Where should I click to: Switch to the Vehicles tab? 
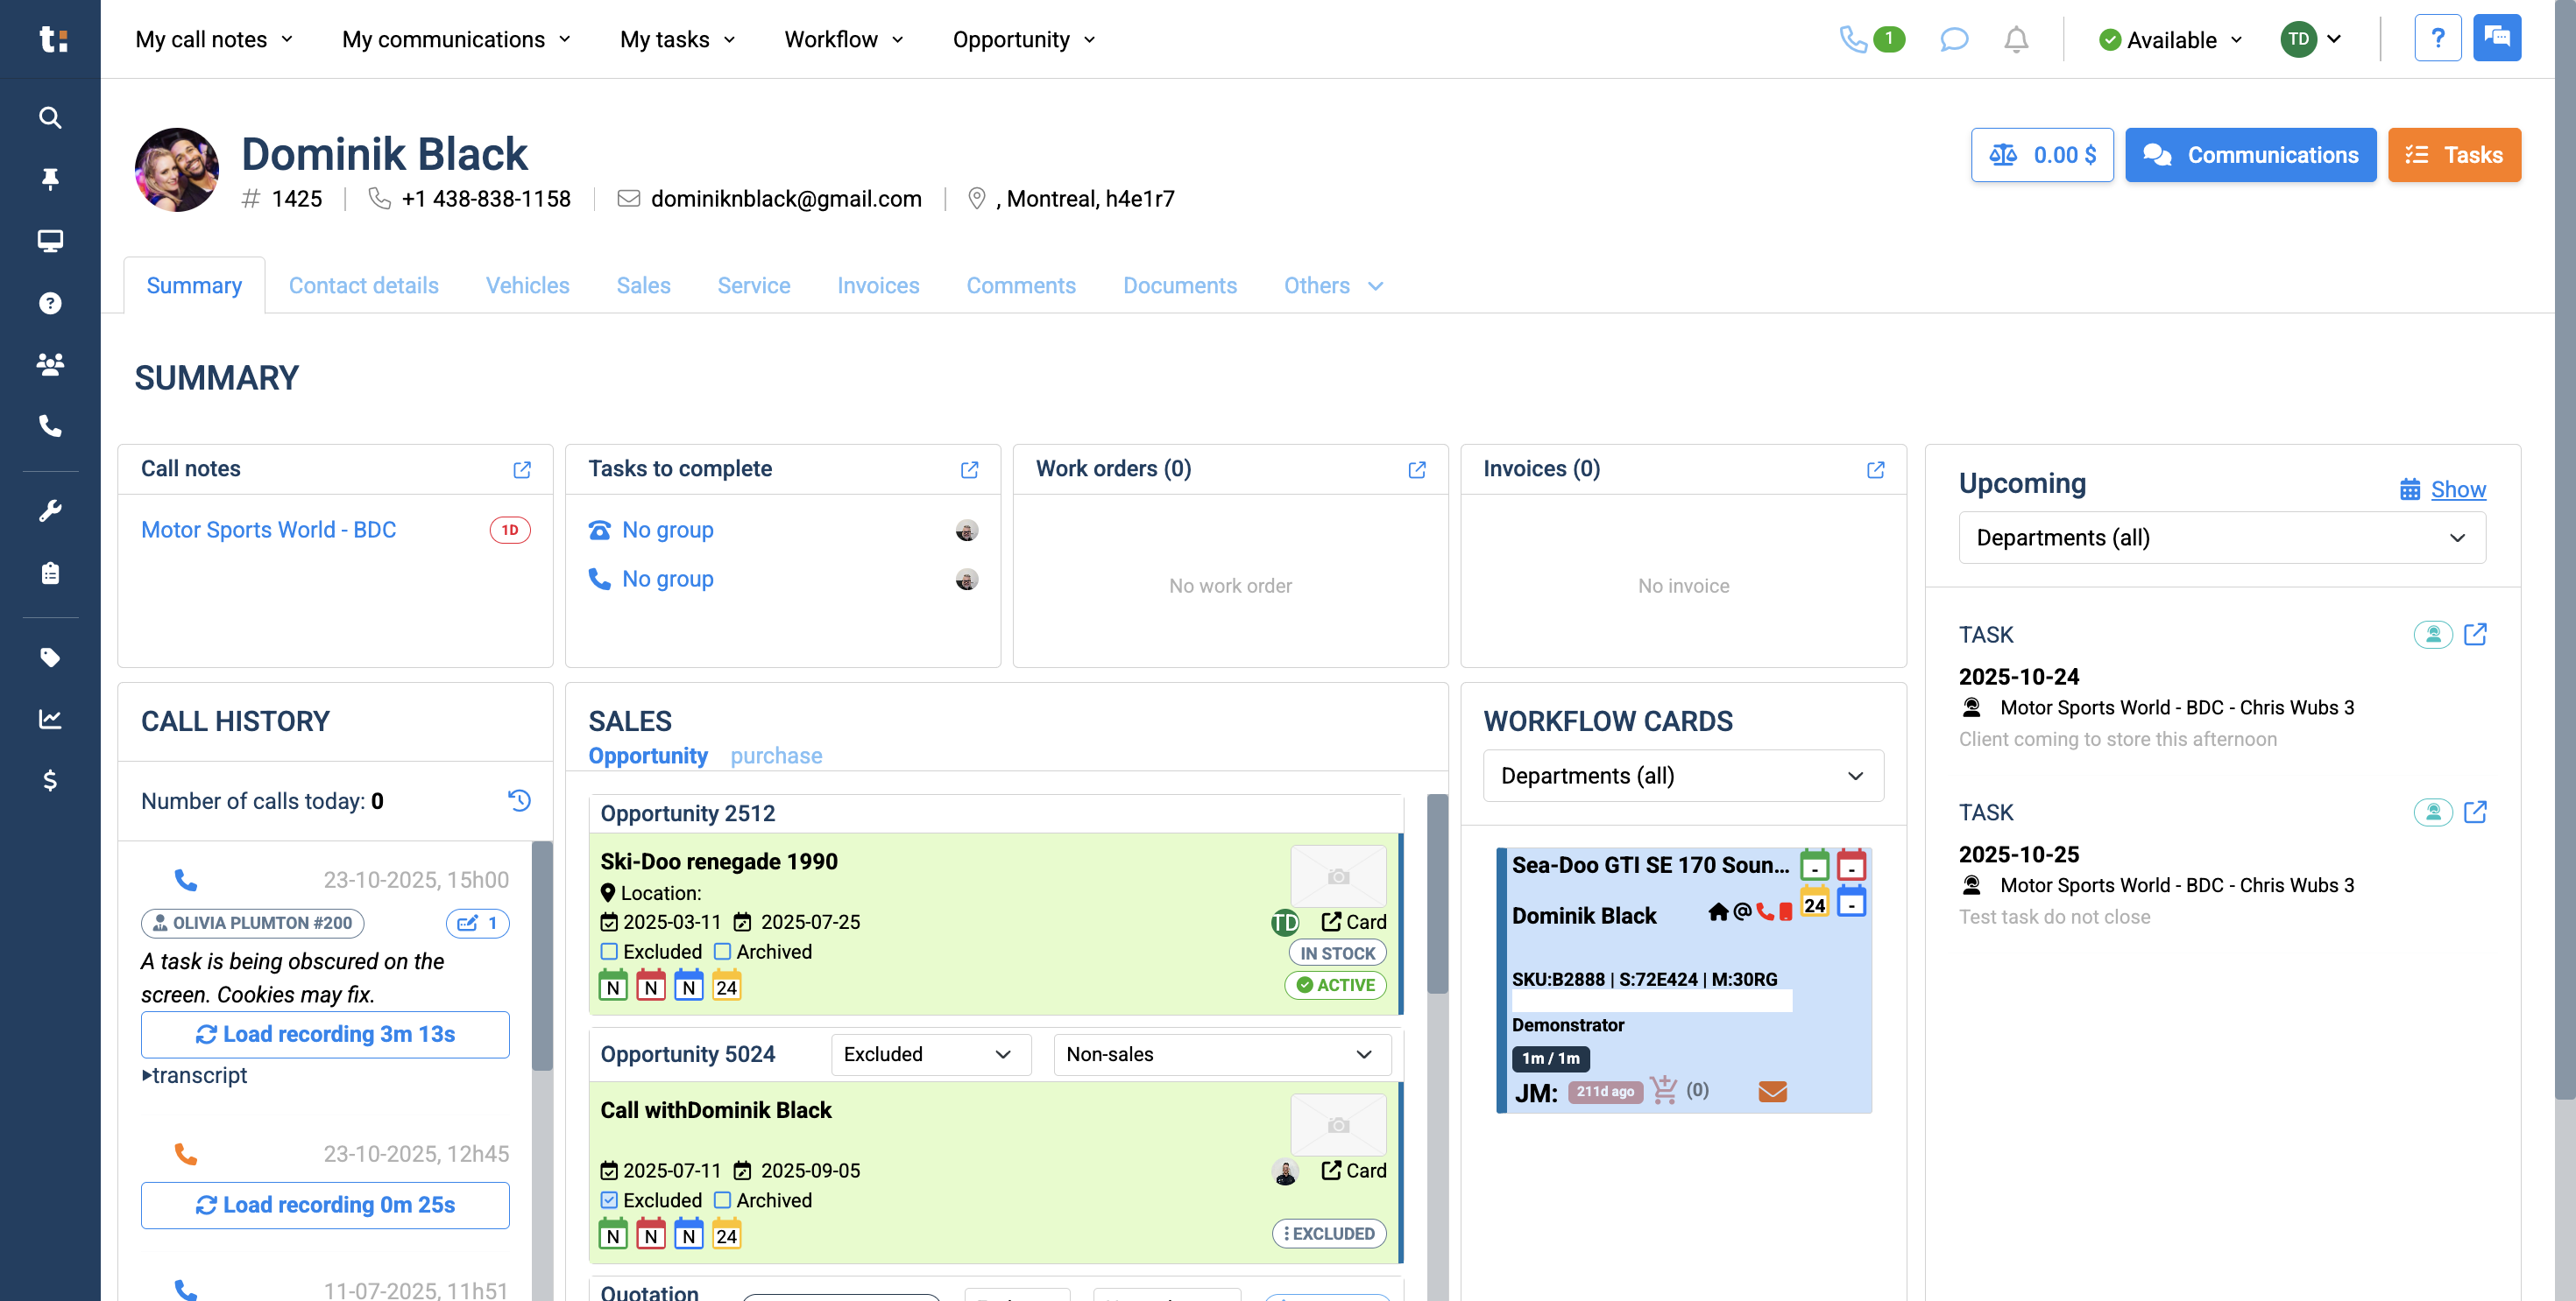(x=527, y=285)
